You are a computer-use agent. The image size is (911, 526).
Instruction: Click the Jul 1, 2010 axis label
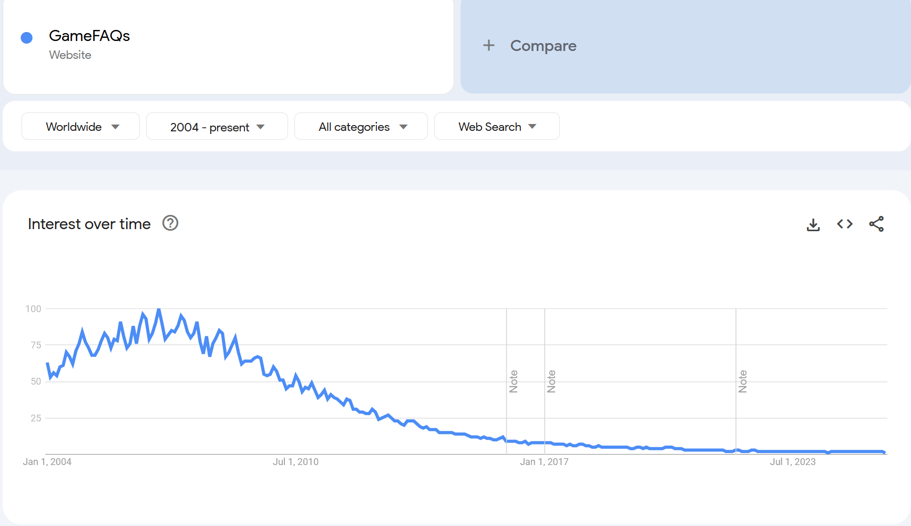(295, 462)
